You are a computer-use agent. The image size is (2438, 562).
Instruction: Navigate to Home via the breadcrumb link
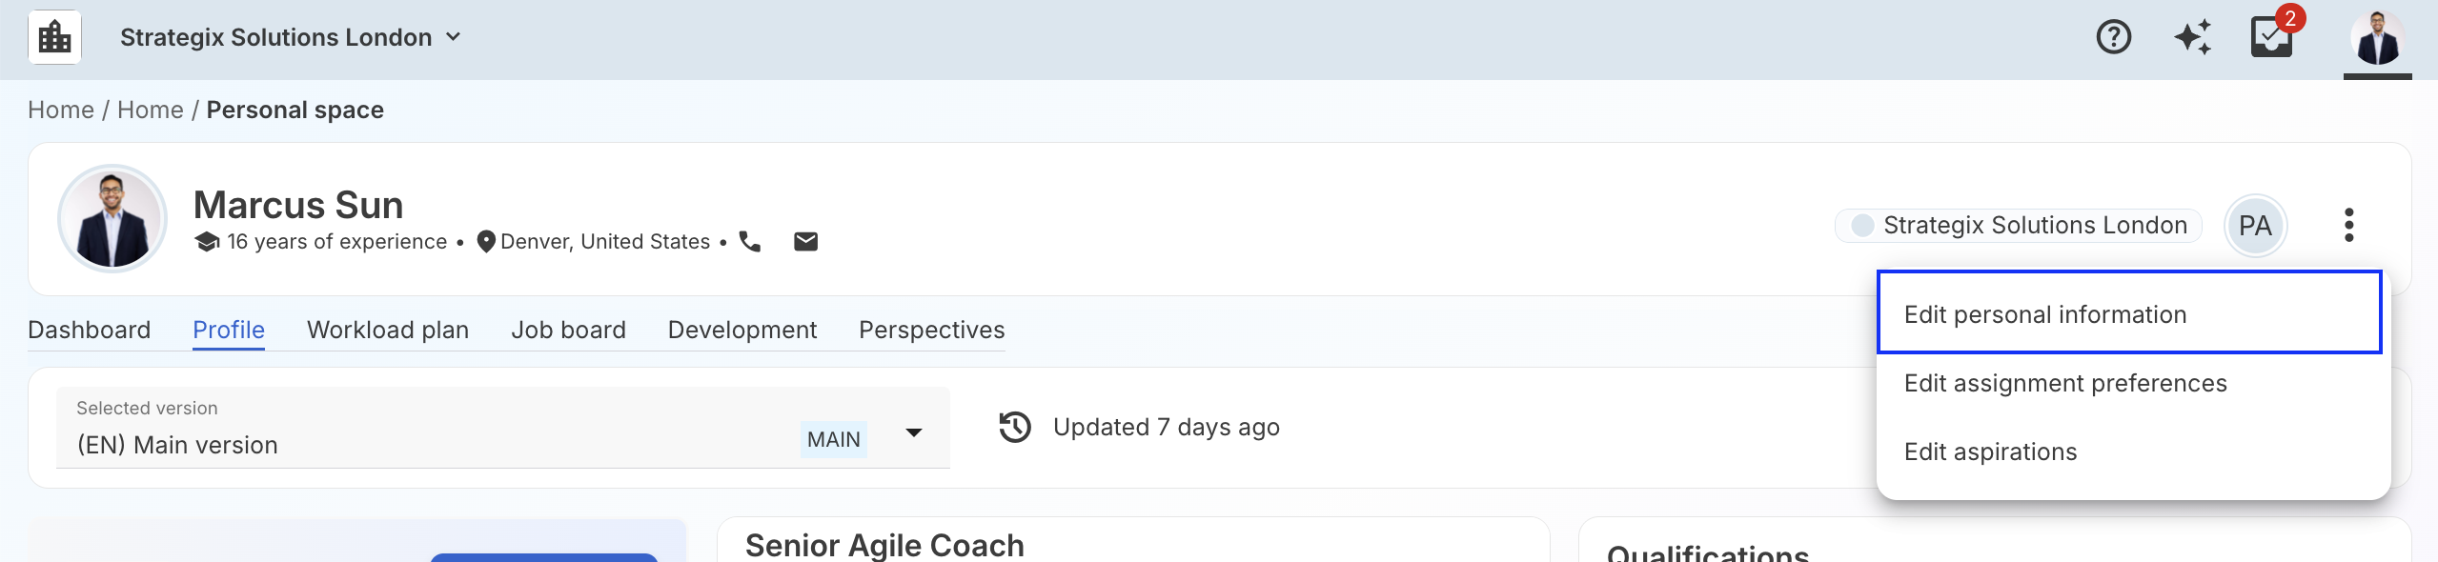[61, 110]
